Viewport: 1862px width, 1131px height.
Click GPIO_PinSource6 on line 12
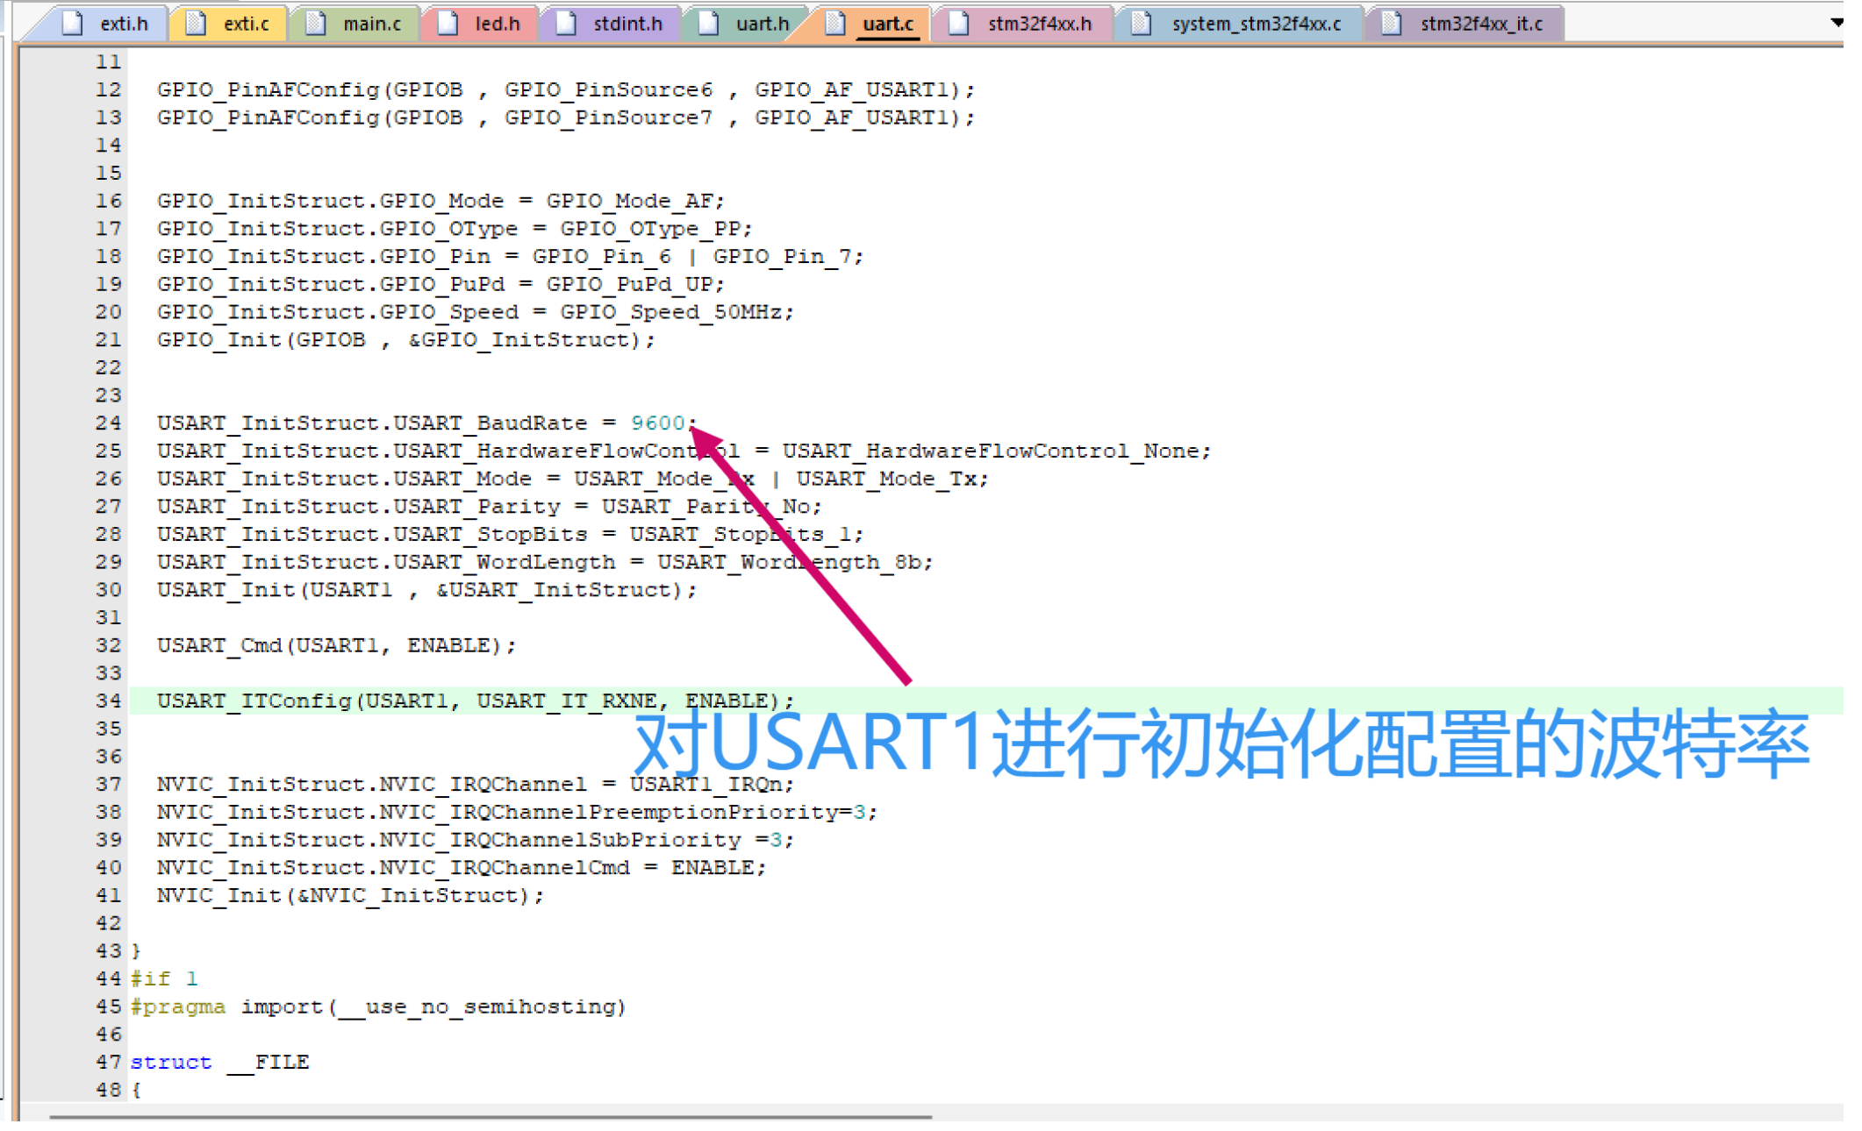click(609, 89)
